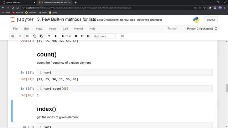
Task: Open a new browser tab
Action: [x=76, y=2]
